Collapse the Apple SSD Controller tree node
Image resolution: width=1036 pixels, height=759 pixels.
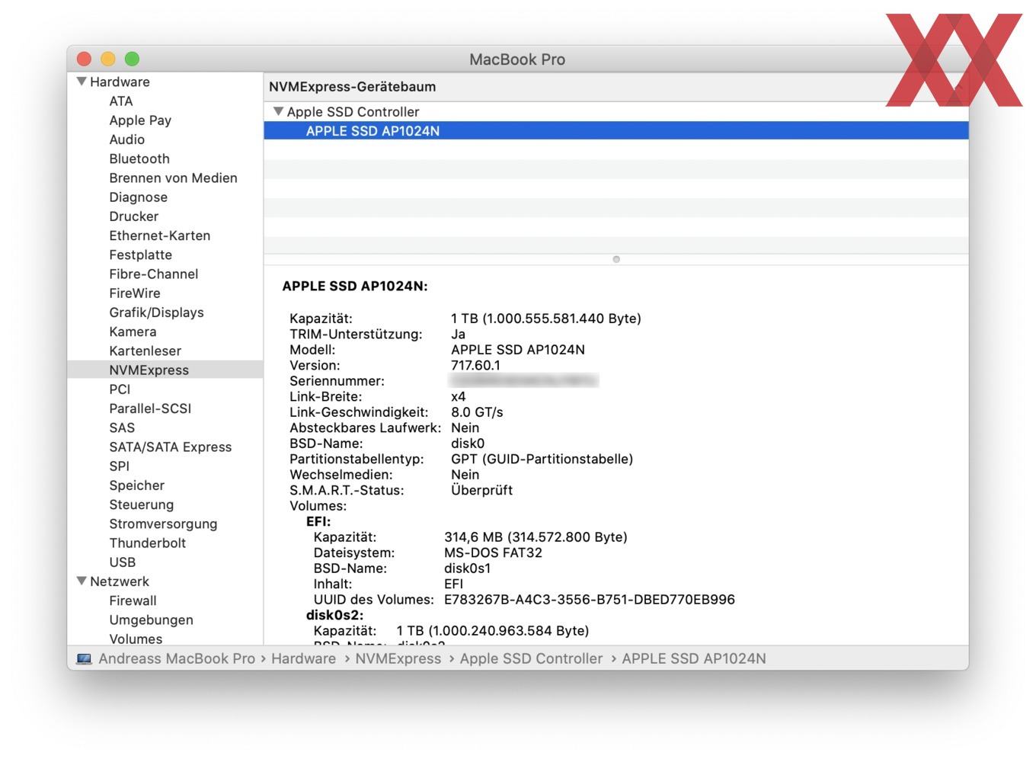click(x=278, y=111)
